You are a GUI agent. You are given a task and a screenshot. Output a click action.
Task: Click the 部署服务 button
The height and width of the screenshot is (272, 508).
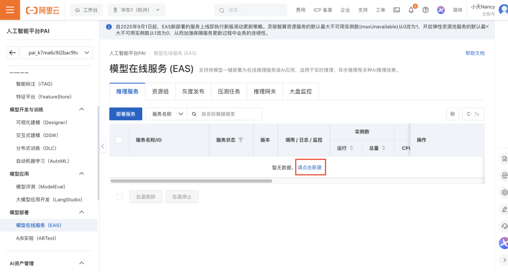point(125,114)
